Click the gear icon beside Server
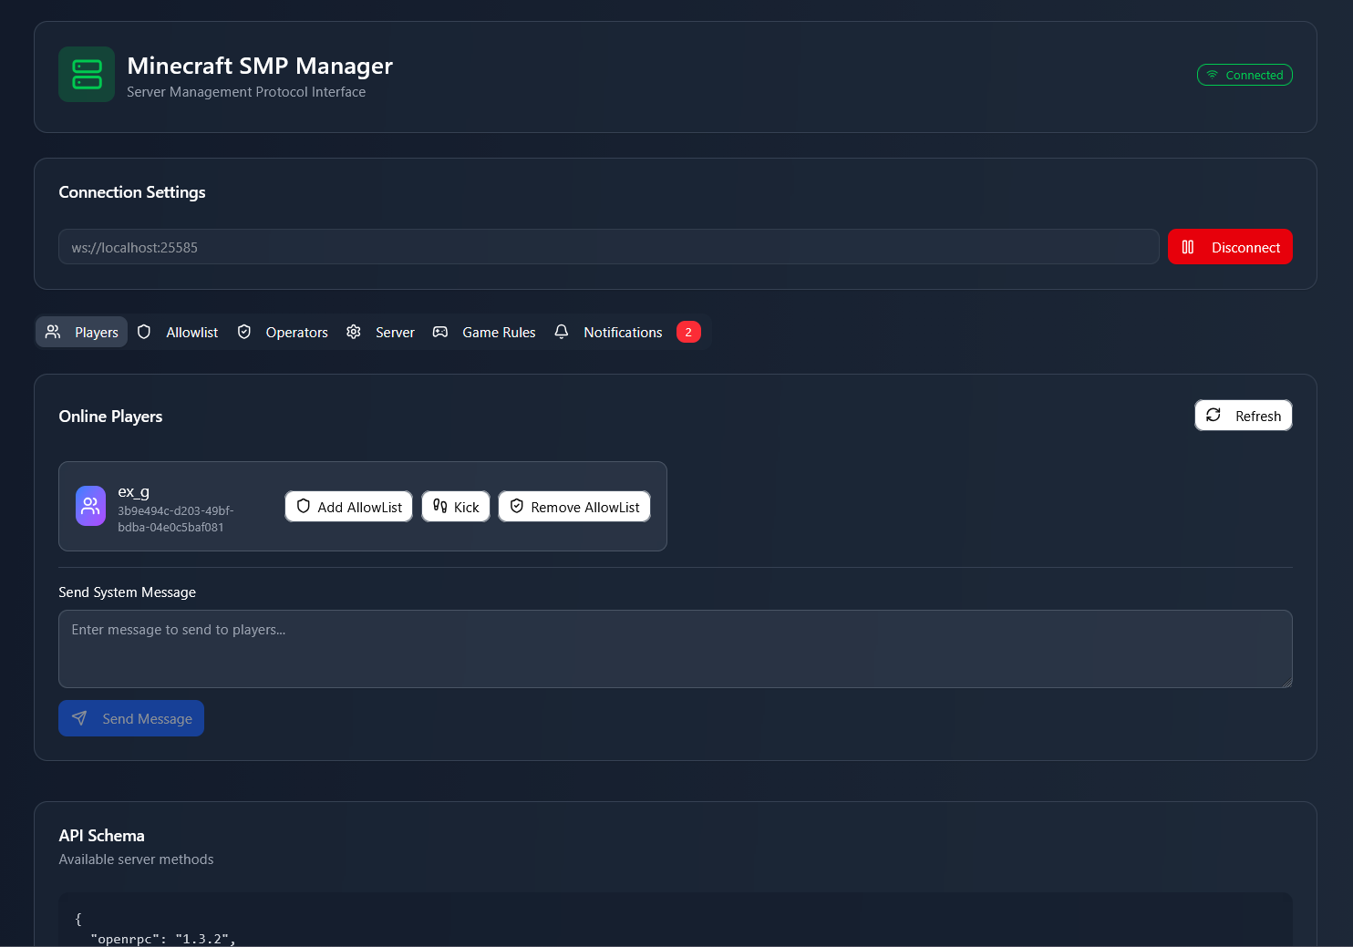 pyautogui.click(x=354, y=332)
